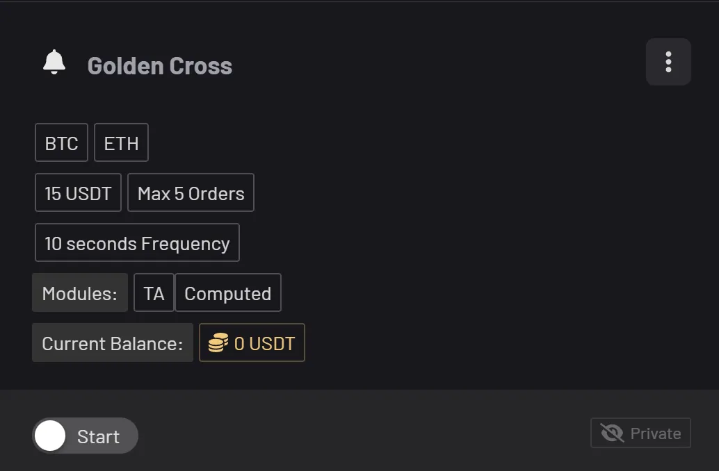Toggle the Start switch on
The height and width of the screenshot is (471, 719).
86,436
